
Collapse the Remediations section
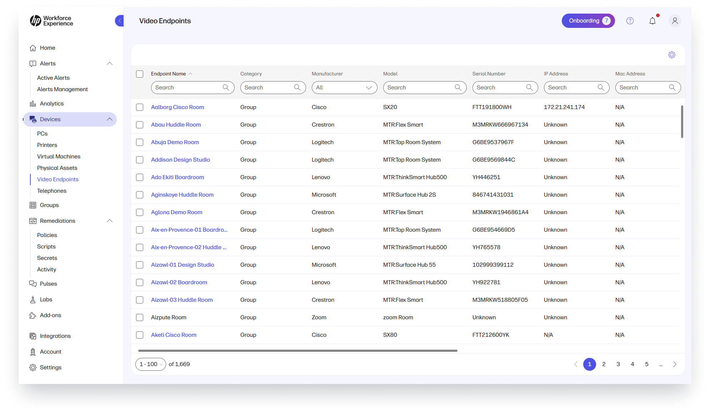[x=110, y=221]
